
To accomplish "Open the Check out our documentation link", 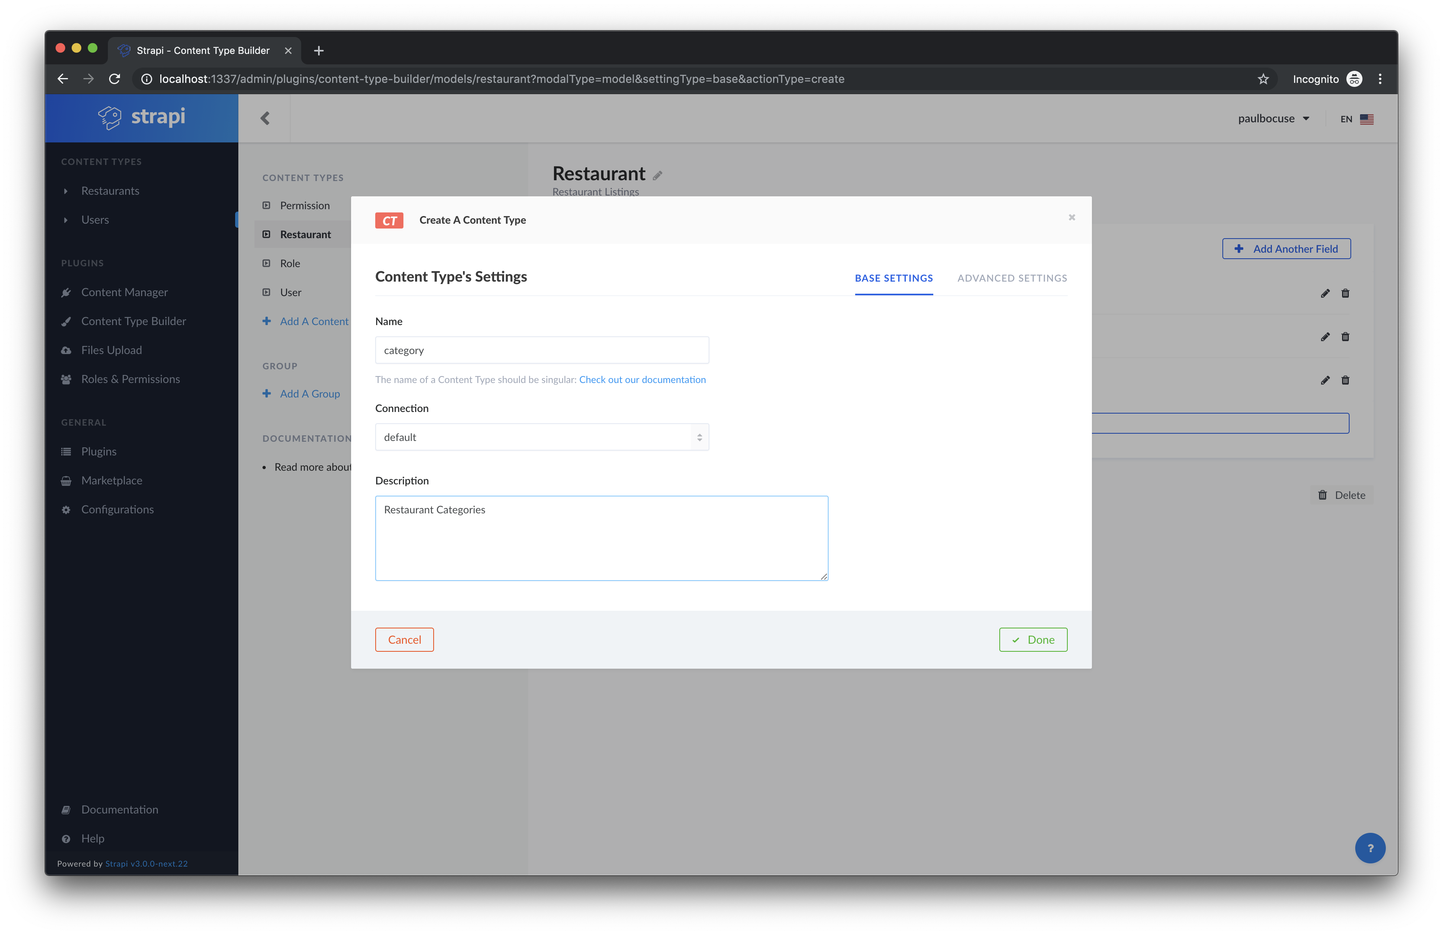I will 642,380.
